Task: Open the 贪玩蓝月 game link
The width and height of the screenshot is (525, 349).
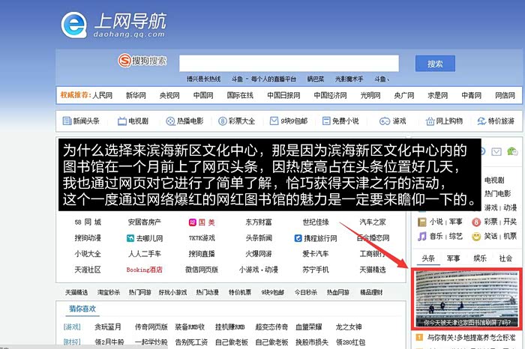Action: click(108, 327)
